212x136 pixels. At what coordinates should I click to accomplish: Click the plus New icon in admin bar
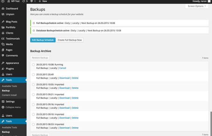40,1
